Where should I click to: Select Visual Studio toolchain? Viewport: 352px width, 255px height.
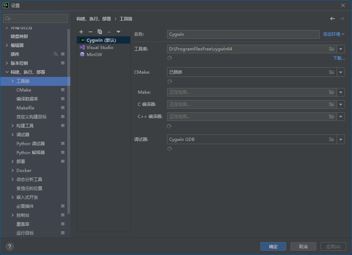click(x=103, y=47)
